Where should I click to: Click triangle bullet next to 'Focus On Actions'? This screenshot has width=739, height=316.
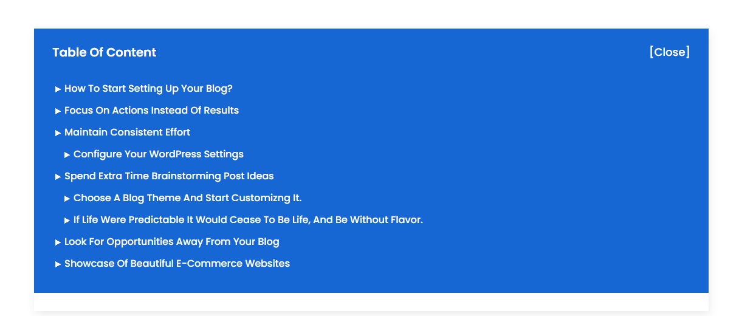pos(58,111)
